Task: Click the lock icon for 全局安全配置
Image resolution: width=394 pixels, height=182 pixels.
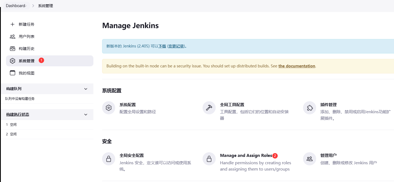Action: 109,159
